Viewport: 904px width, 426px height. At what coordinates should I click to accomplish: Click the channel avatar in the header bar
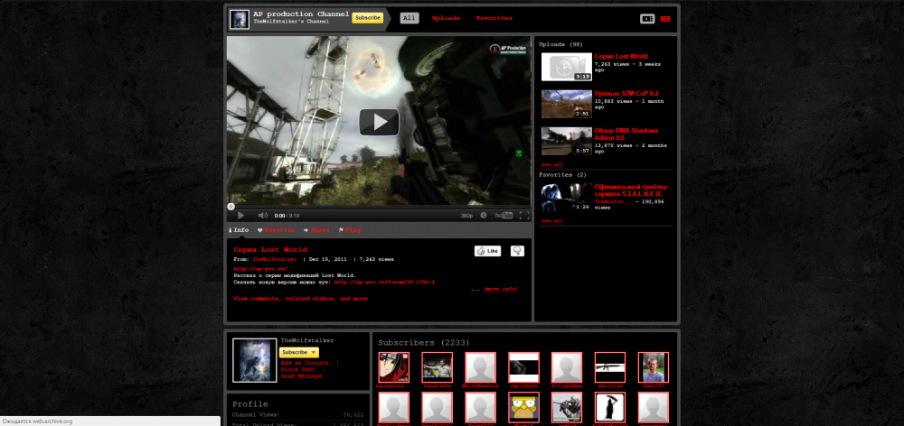[x=240, y=19]
